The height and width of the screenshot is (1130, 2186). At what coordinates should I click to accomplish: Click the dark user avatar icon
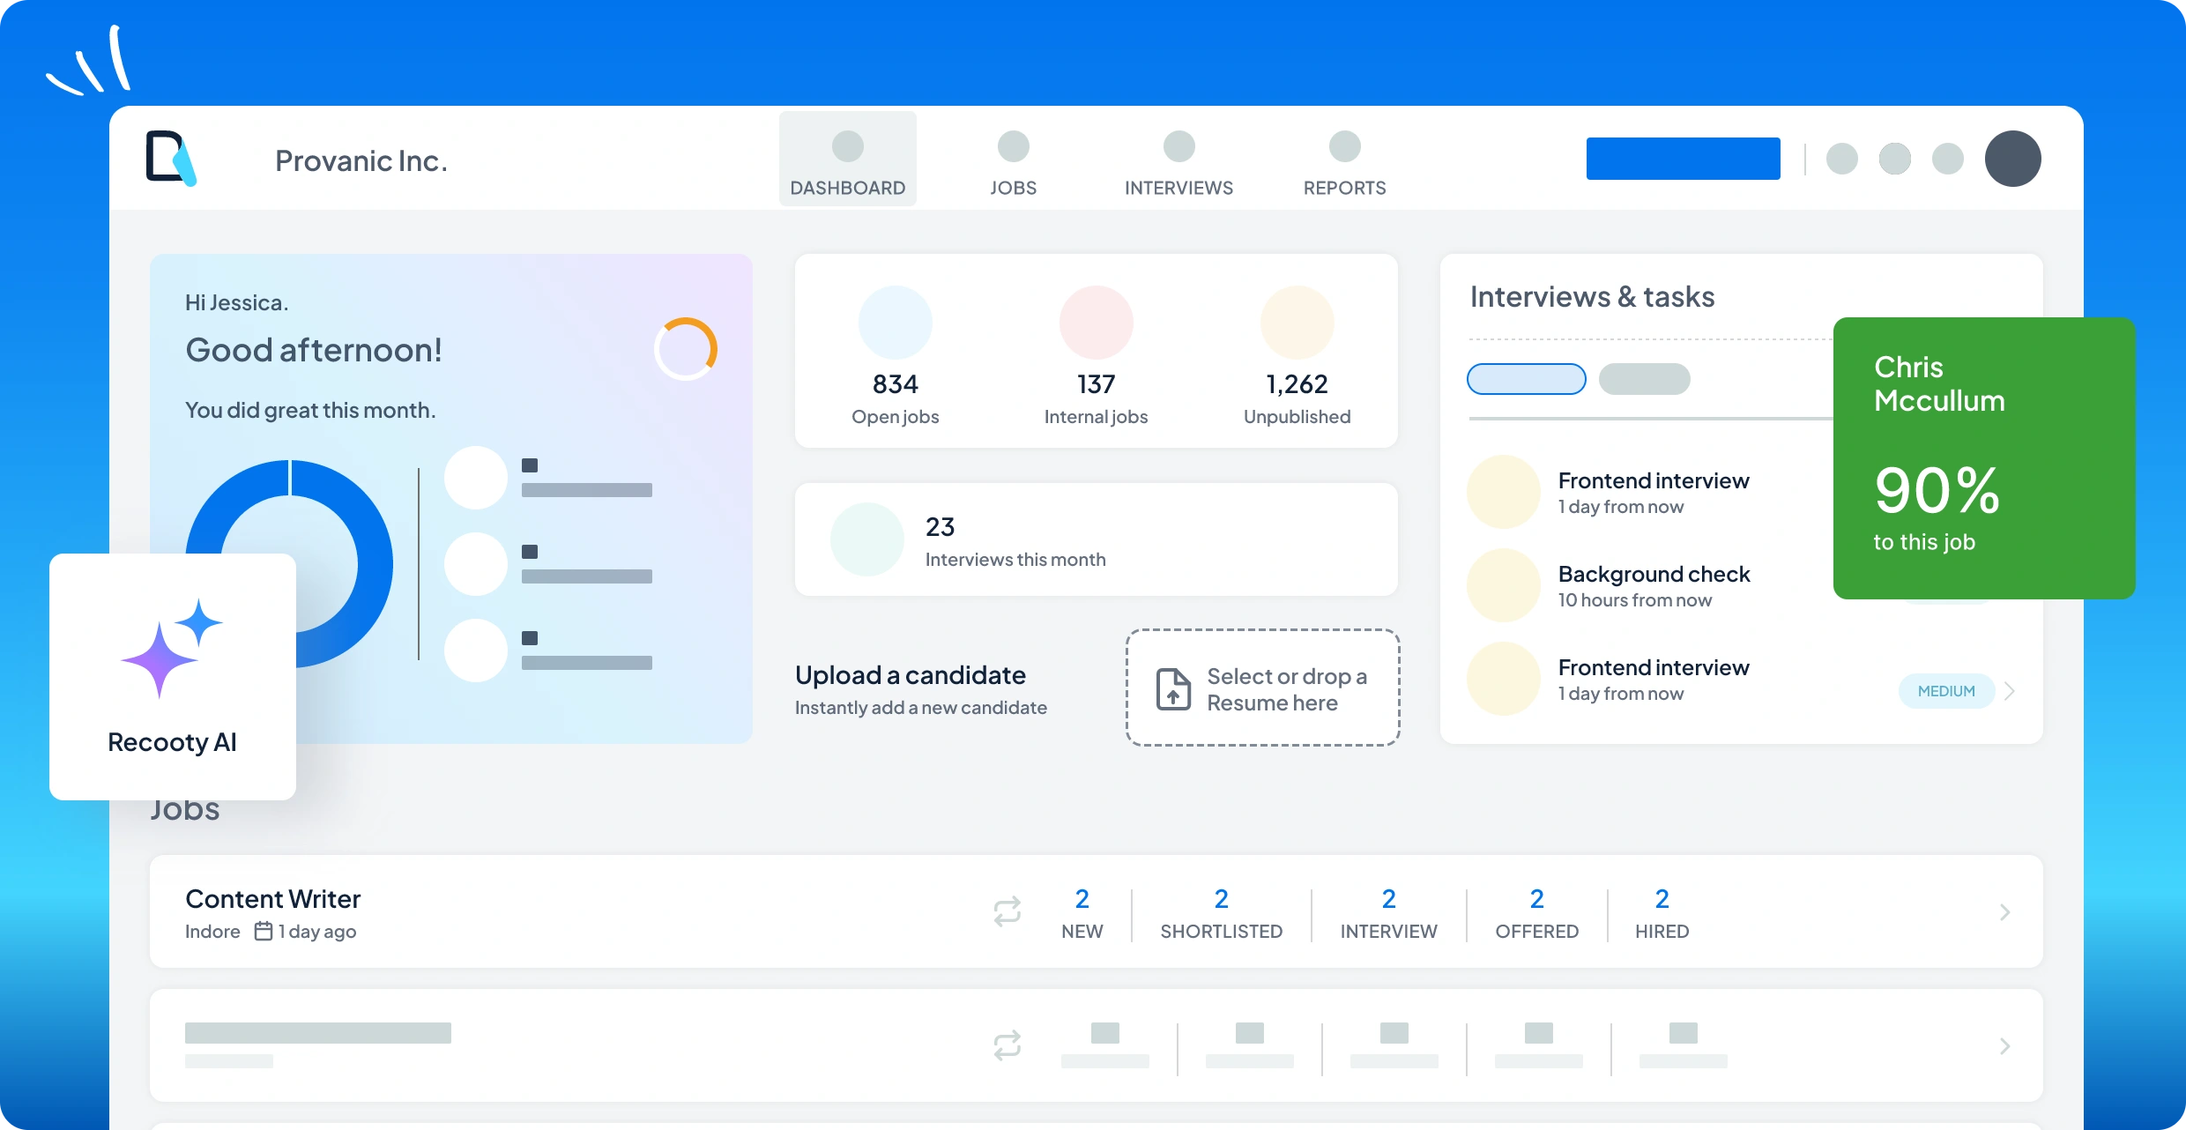(2011, 159)
